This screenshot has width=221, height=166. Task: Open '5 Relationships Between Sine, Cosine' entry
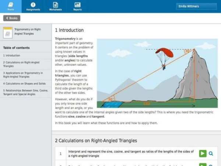tap(26, 92)
